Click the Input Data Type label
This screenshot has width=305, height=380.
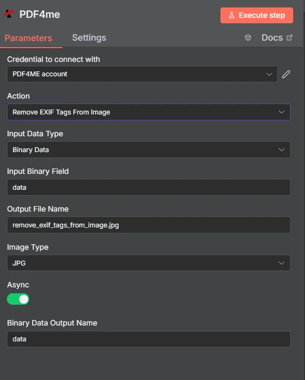point(35,134)
